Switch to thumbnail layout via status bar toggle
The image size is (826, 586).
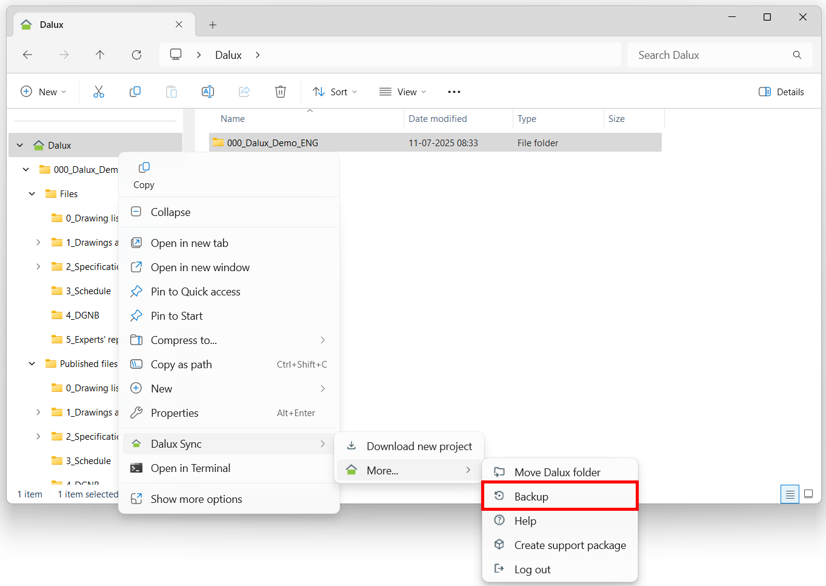[808, 494]
